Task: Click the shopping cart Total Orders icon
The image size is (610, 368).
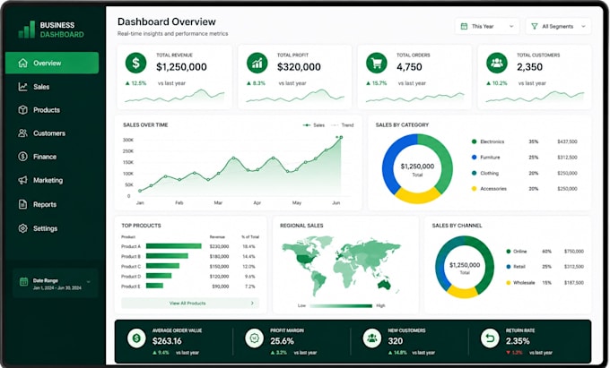Action: click(x=376, y=63)
